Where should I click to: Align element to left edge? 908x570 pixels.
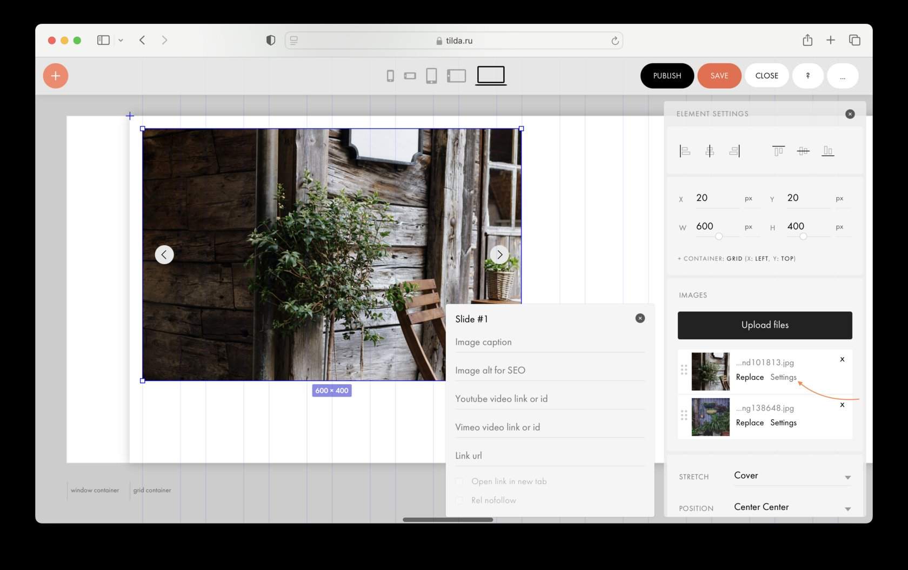click(685, 151)
